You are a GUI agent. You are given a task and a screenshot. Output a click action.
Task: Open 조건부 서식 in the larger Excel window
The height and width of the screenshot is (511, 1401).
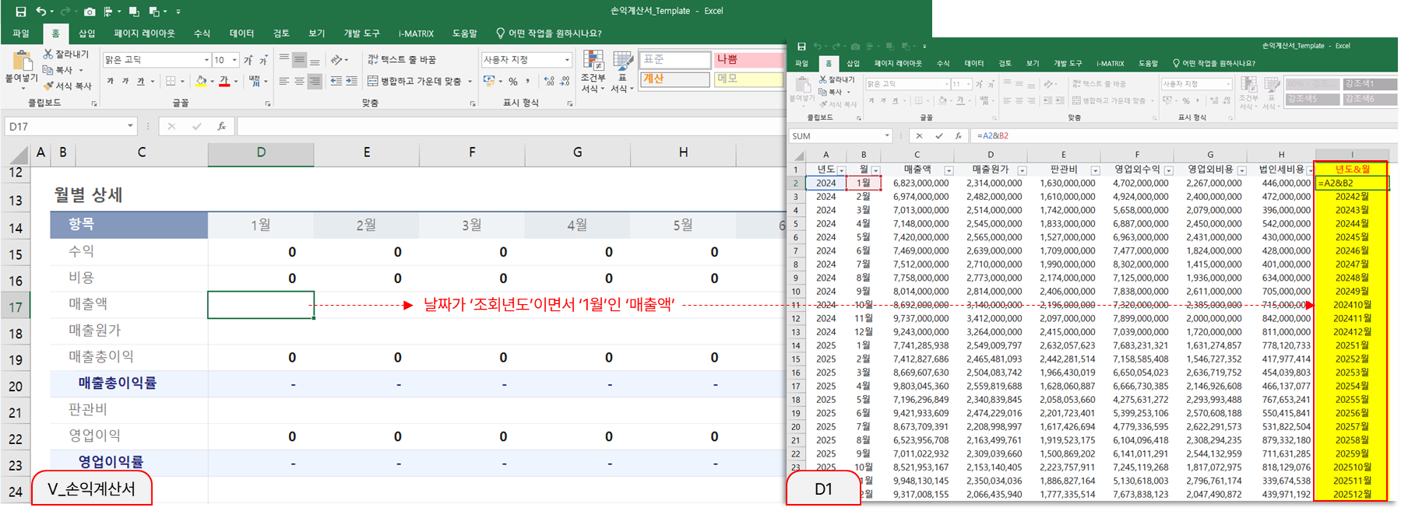pos(593,71)
